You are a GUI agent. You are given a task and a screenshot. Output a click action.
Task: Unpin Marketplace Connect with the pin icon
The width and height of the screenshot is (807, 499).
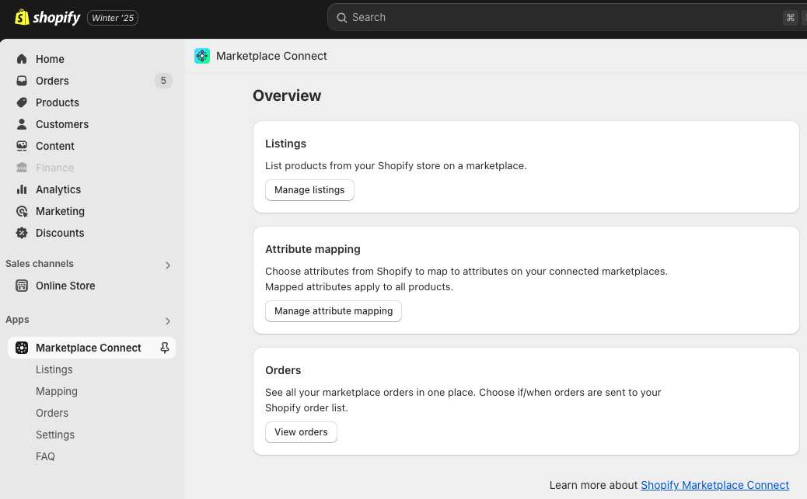pyautogui.click(x=165, y=348)
